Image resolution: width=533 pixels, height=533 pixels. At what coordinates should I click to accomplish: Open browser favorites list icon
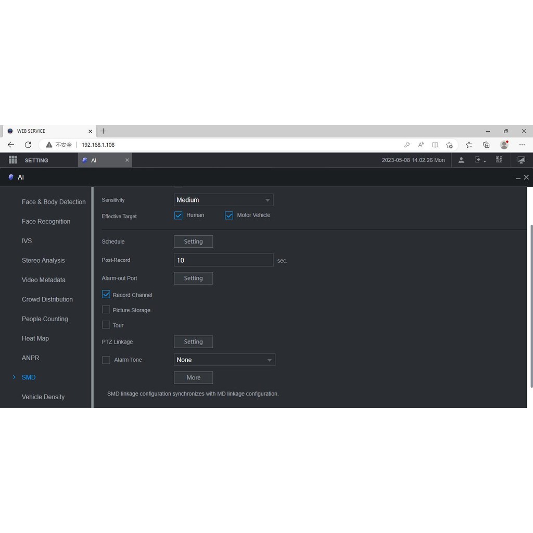469,145
